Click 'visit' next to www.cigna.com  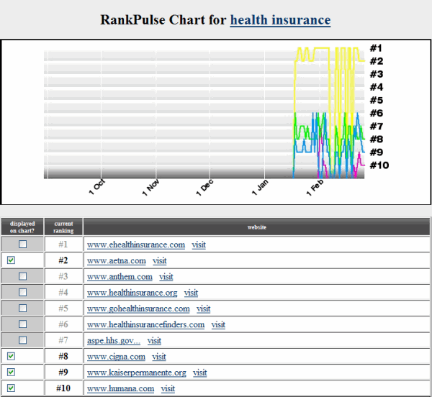(159, 357)
